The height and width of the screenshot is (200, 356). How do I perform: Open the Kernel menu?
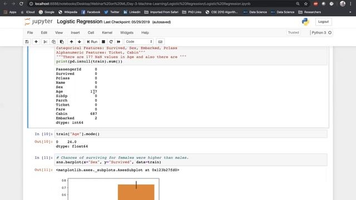pos(107,33)
